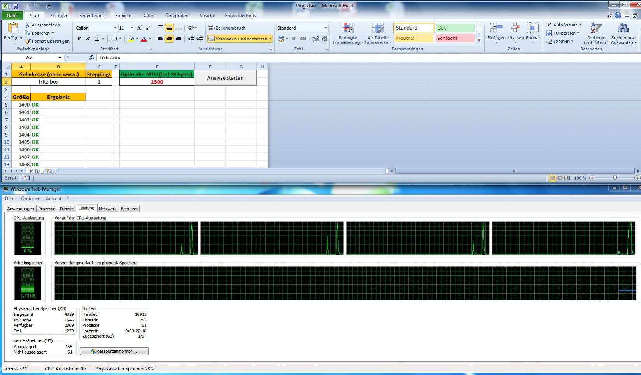Open the Entwicklertools ribbon tab
The height and width of the screenshot is (375, 641).
coord(240,16)
